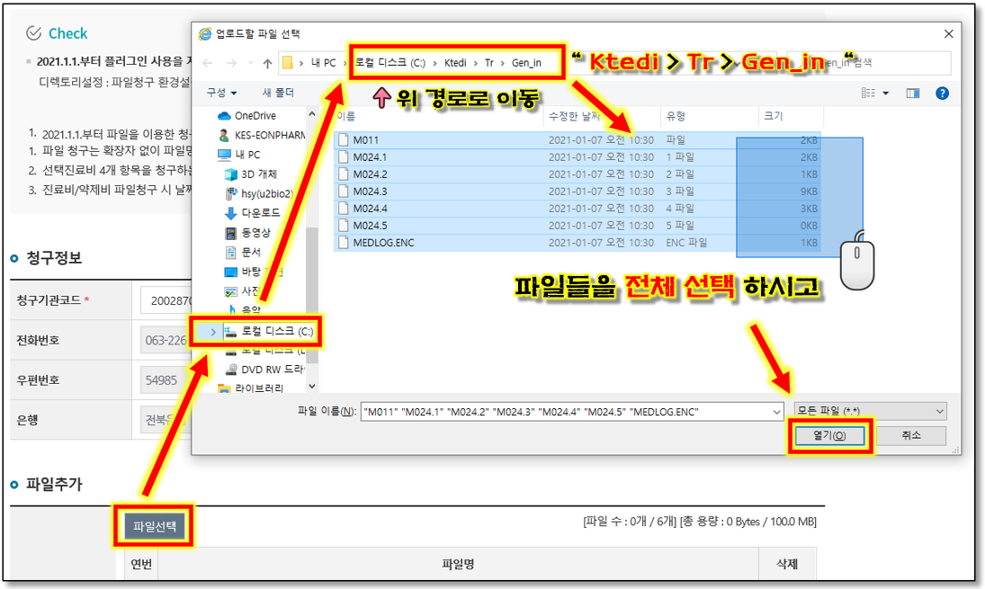Open the 다운로드 folder in sidebar

click(x=261, y=213)
